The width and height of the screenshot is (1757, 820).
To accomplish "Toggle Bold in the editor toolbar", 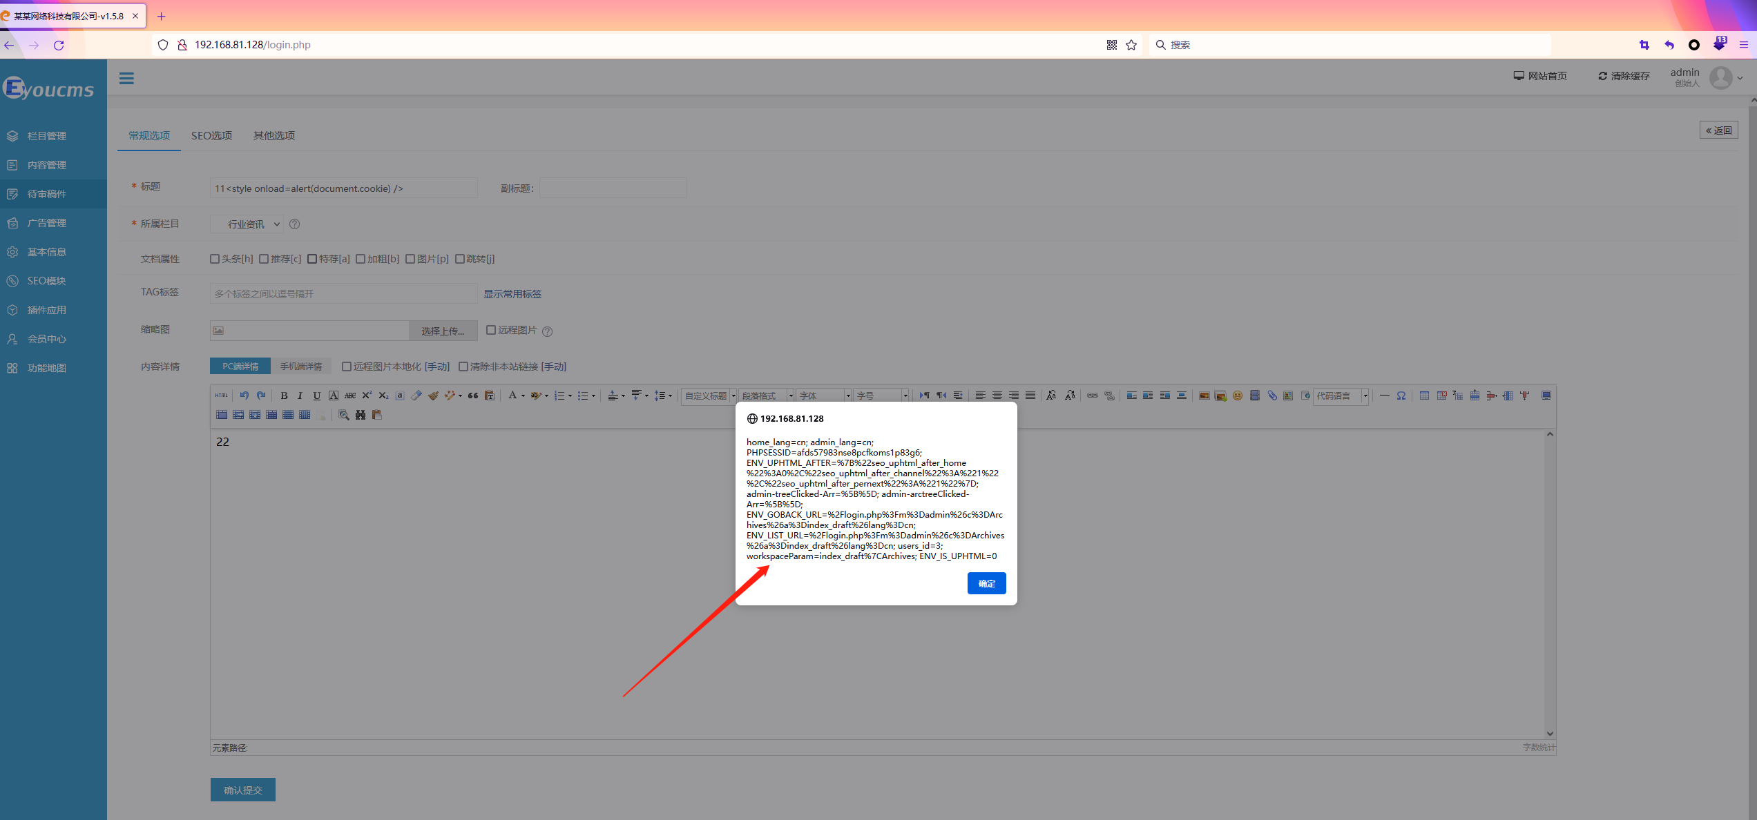I will click(284, 396).
